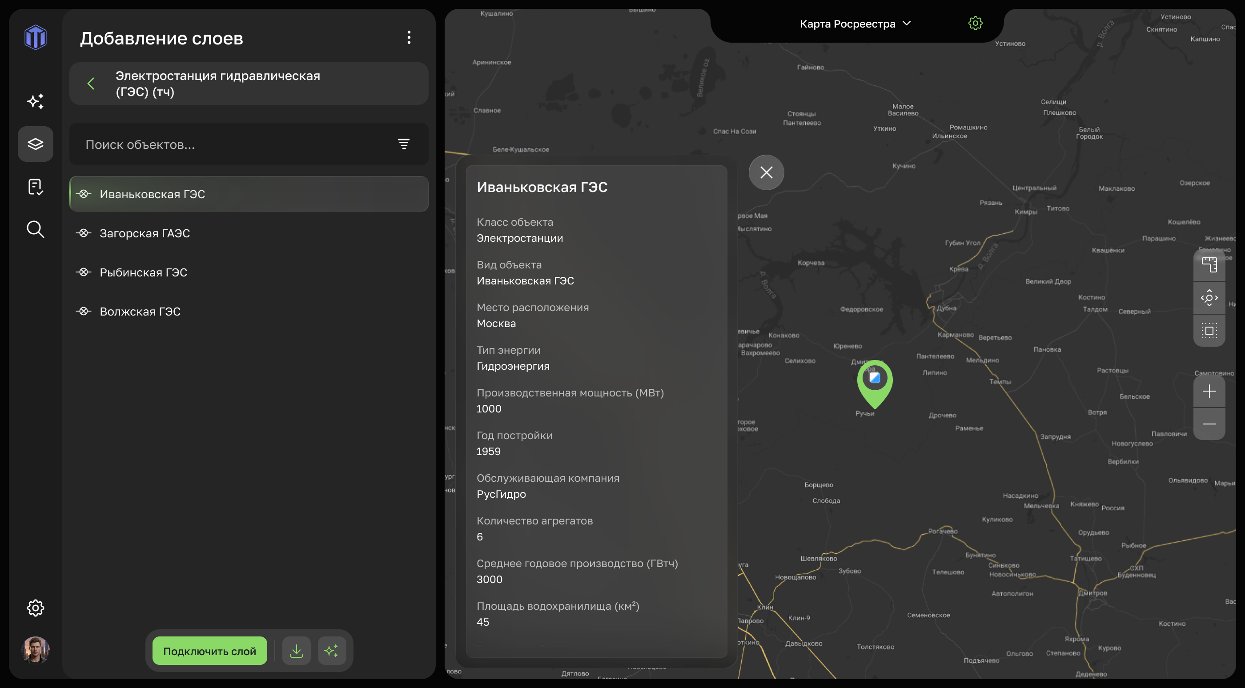Click the layer title Электростанция гидравлическая (ГЭС) (тч)
Image resolution: width=1245 pixels, height=688 pixels.
[x=217, y=84]
